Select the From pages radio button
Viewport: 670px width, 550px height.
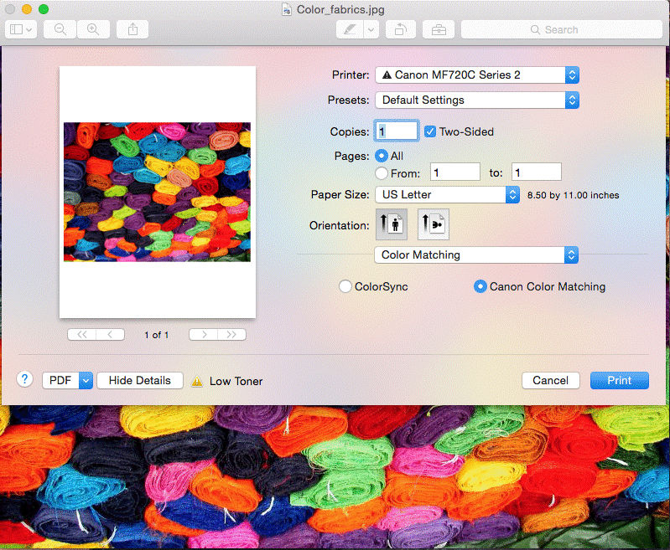pyautogui.click(x=382, y=173)
